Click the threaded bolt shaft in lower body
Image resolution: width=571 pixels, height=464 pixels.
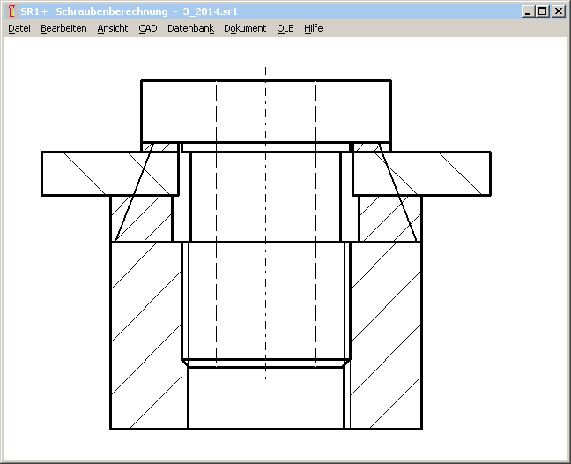click(265, 300)
